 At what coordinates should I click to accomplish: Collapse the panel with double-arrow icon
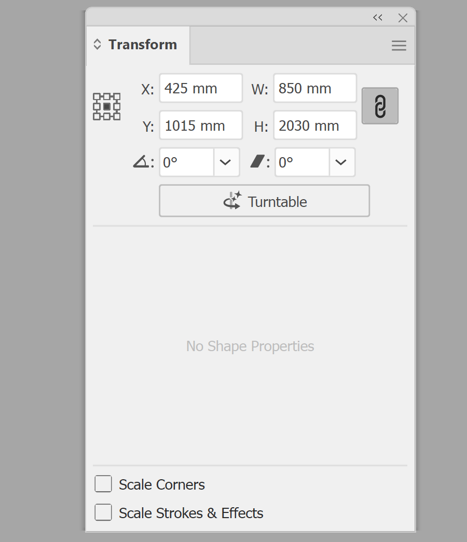(x=377, y=18)
